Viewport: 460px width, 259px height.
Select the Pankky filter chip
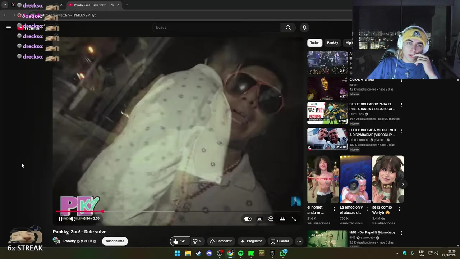[332, 43]
